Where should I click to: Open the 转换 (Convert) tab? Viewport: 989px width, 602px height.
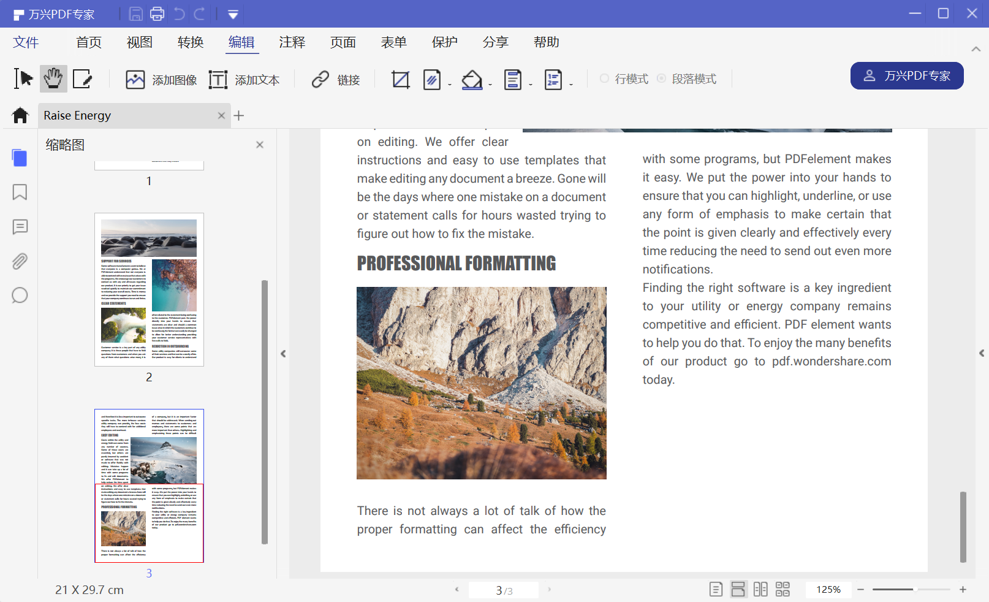click(x=190, y=42)
